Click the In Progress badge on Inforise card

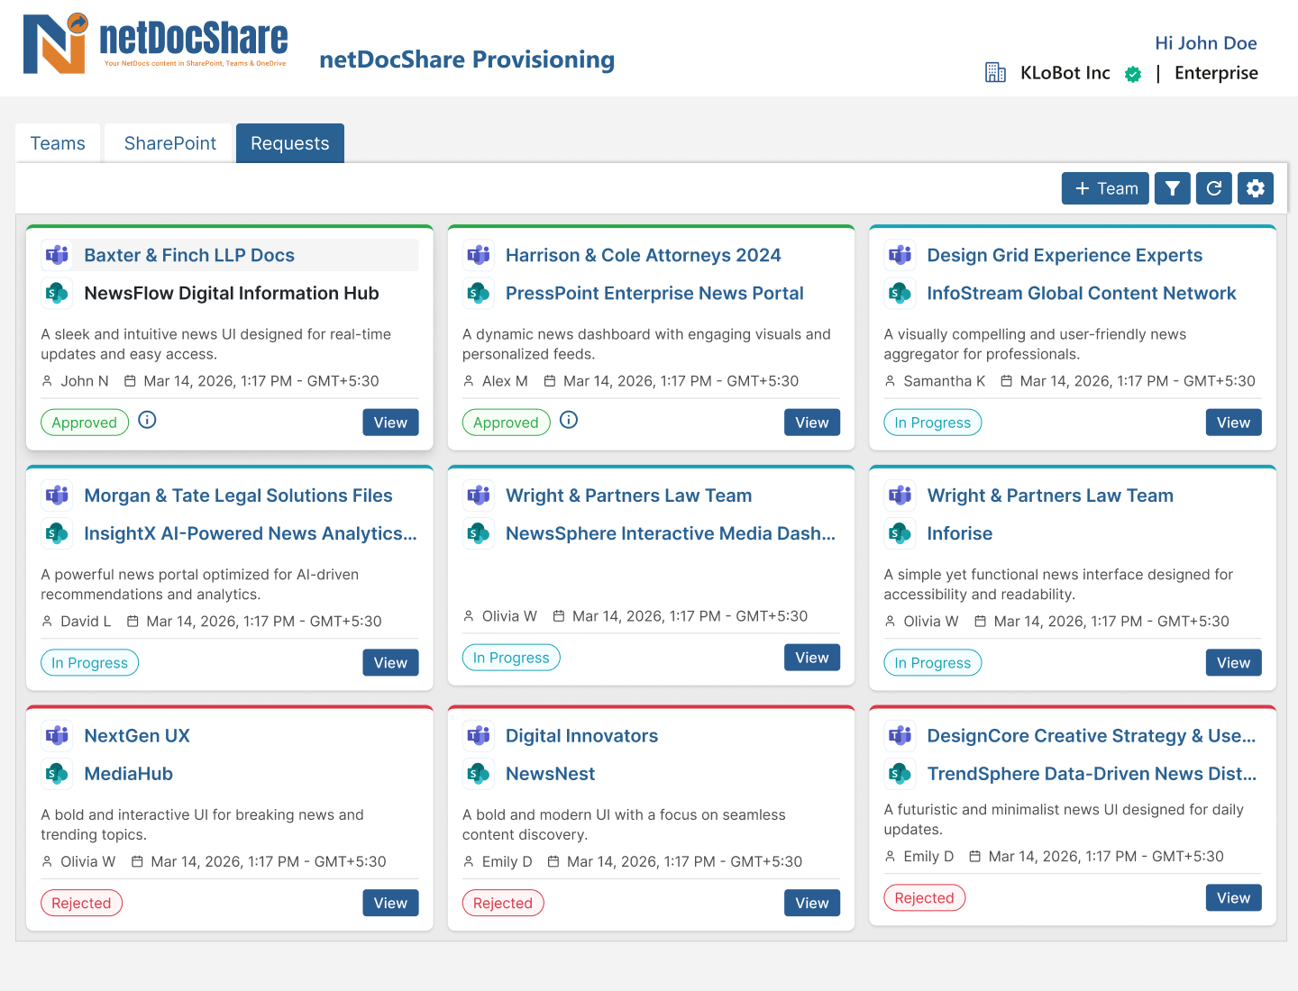click(932, 662)
